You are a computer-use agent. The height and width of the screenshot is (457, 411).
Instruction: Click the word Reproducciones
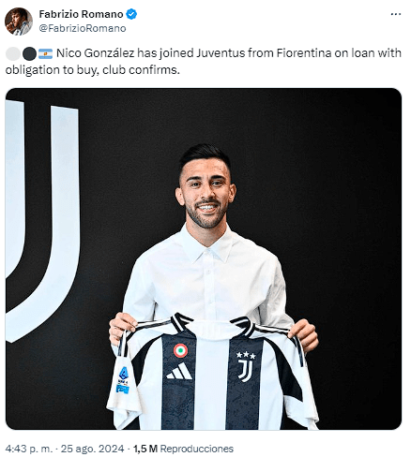[197, 449]
